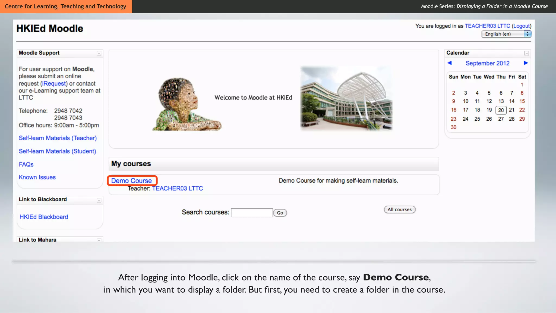Open the Demo Course link

131,181
